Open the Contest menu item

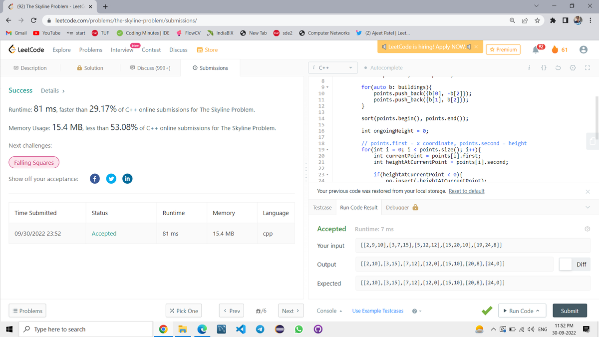[x=151, y=50]
